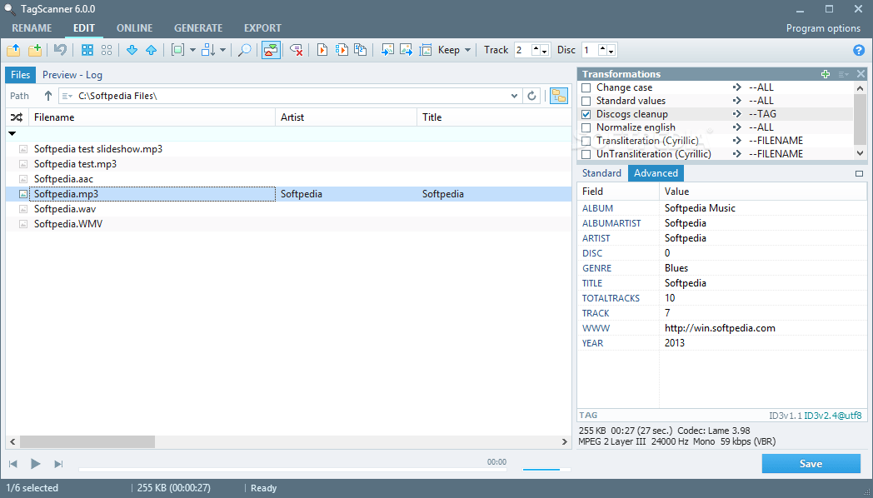Move the selected file up with blue arrow
Screen dimensions: 873x498
click(151, 50)
